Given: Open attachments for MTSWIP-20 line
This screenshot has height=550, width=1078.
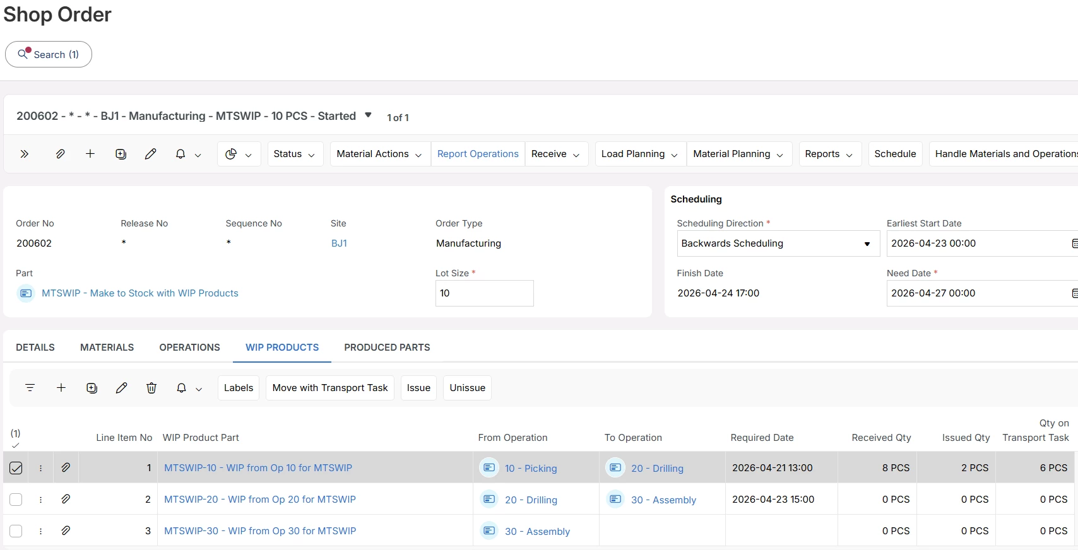Looking at the screenshot, I should pos(66,500).
